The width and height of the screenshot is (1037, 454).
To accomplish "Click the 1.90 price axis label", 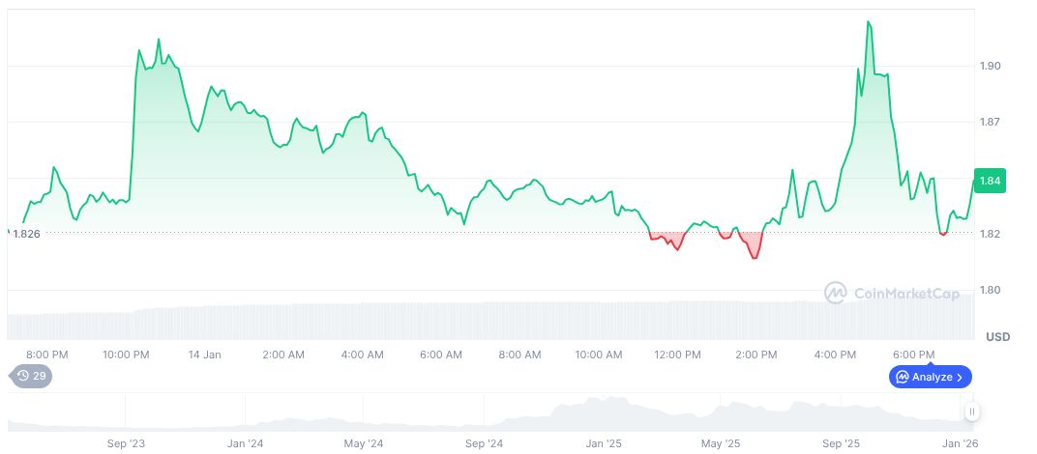I will pyautogui.click(x=991, y=66).
